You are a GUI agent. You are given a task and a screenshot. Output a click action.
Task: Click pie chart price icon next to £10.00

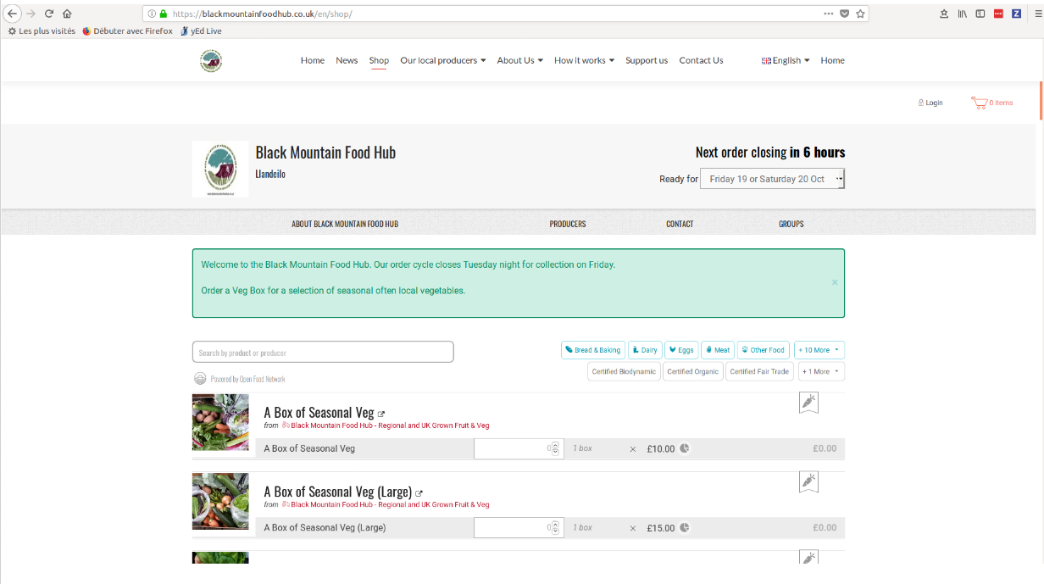pos(684,448)
